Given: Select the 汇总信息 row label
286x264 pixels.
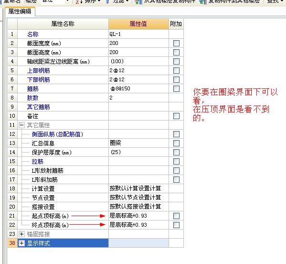Looking at the screenshot, I should (x=43, y=143).
